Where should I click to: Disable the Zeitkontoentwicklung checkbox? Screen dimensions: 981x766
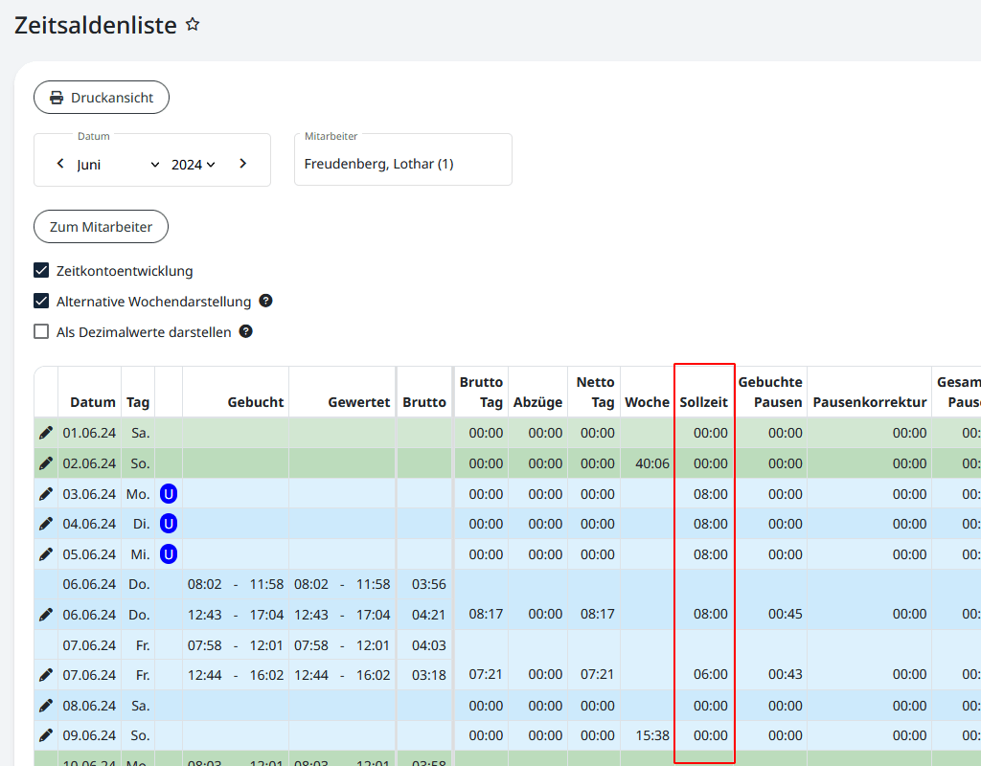(41, 271)
